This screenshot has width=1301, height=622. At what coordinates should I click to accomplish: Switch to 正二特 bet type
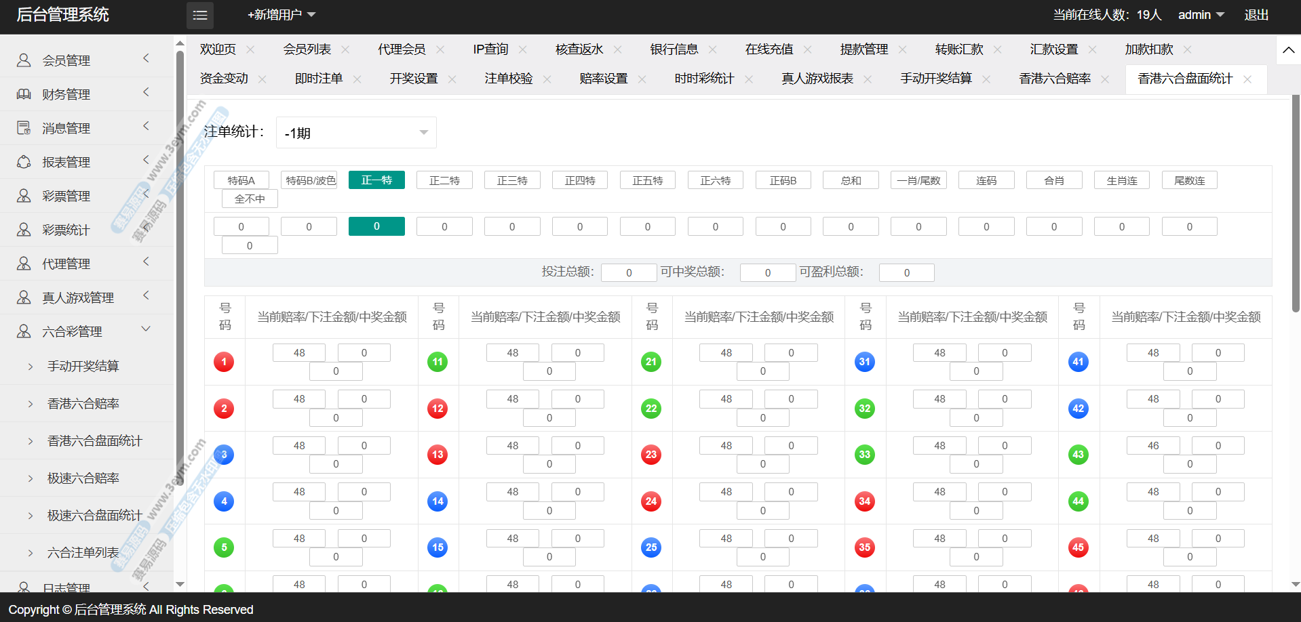pyautogui.click(x=444, y=180)
